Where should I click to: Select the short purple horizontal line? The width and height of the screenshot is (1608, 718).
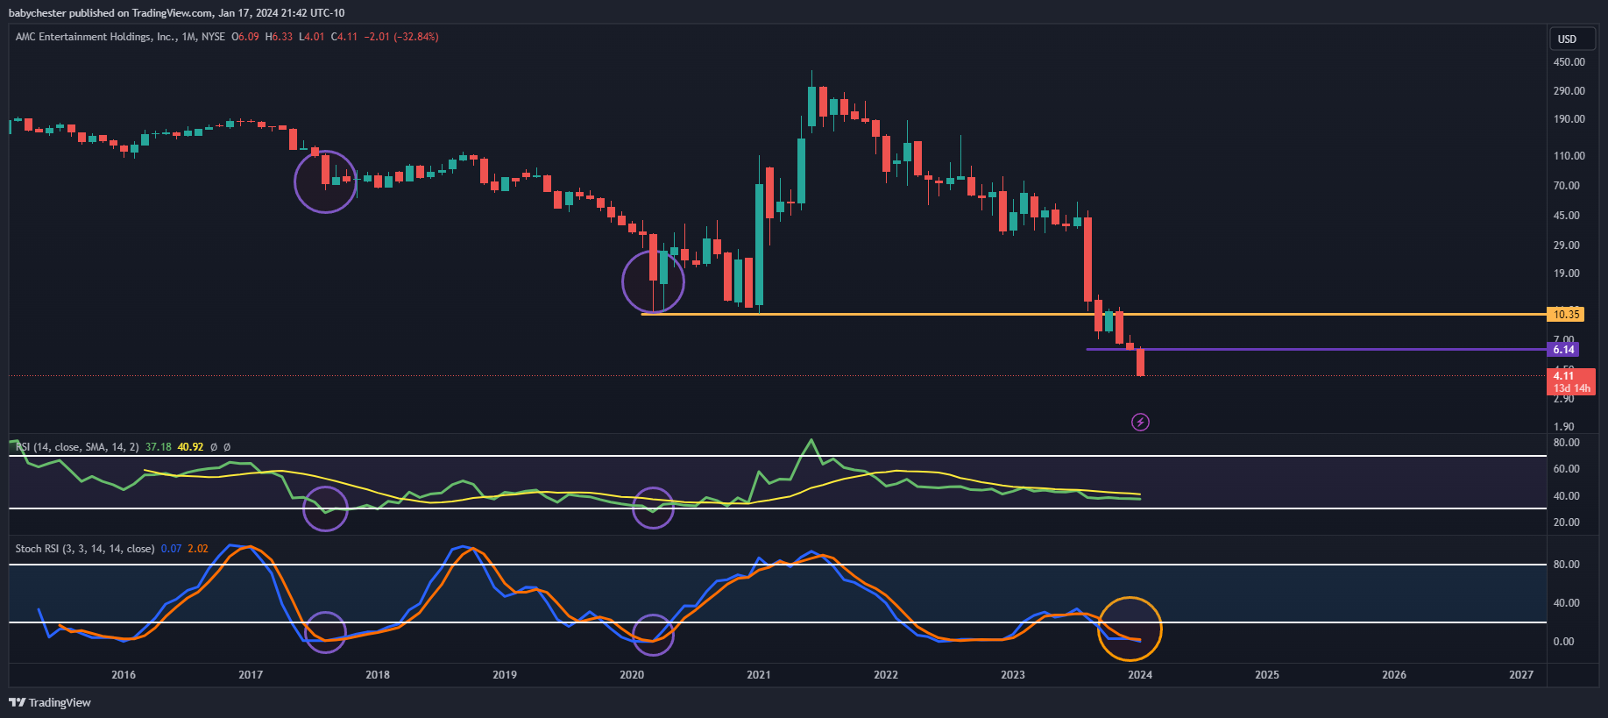1314,349
